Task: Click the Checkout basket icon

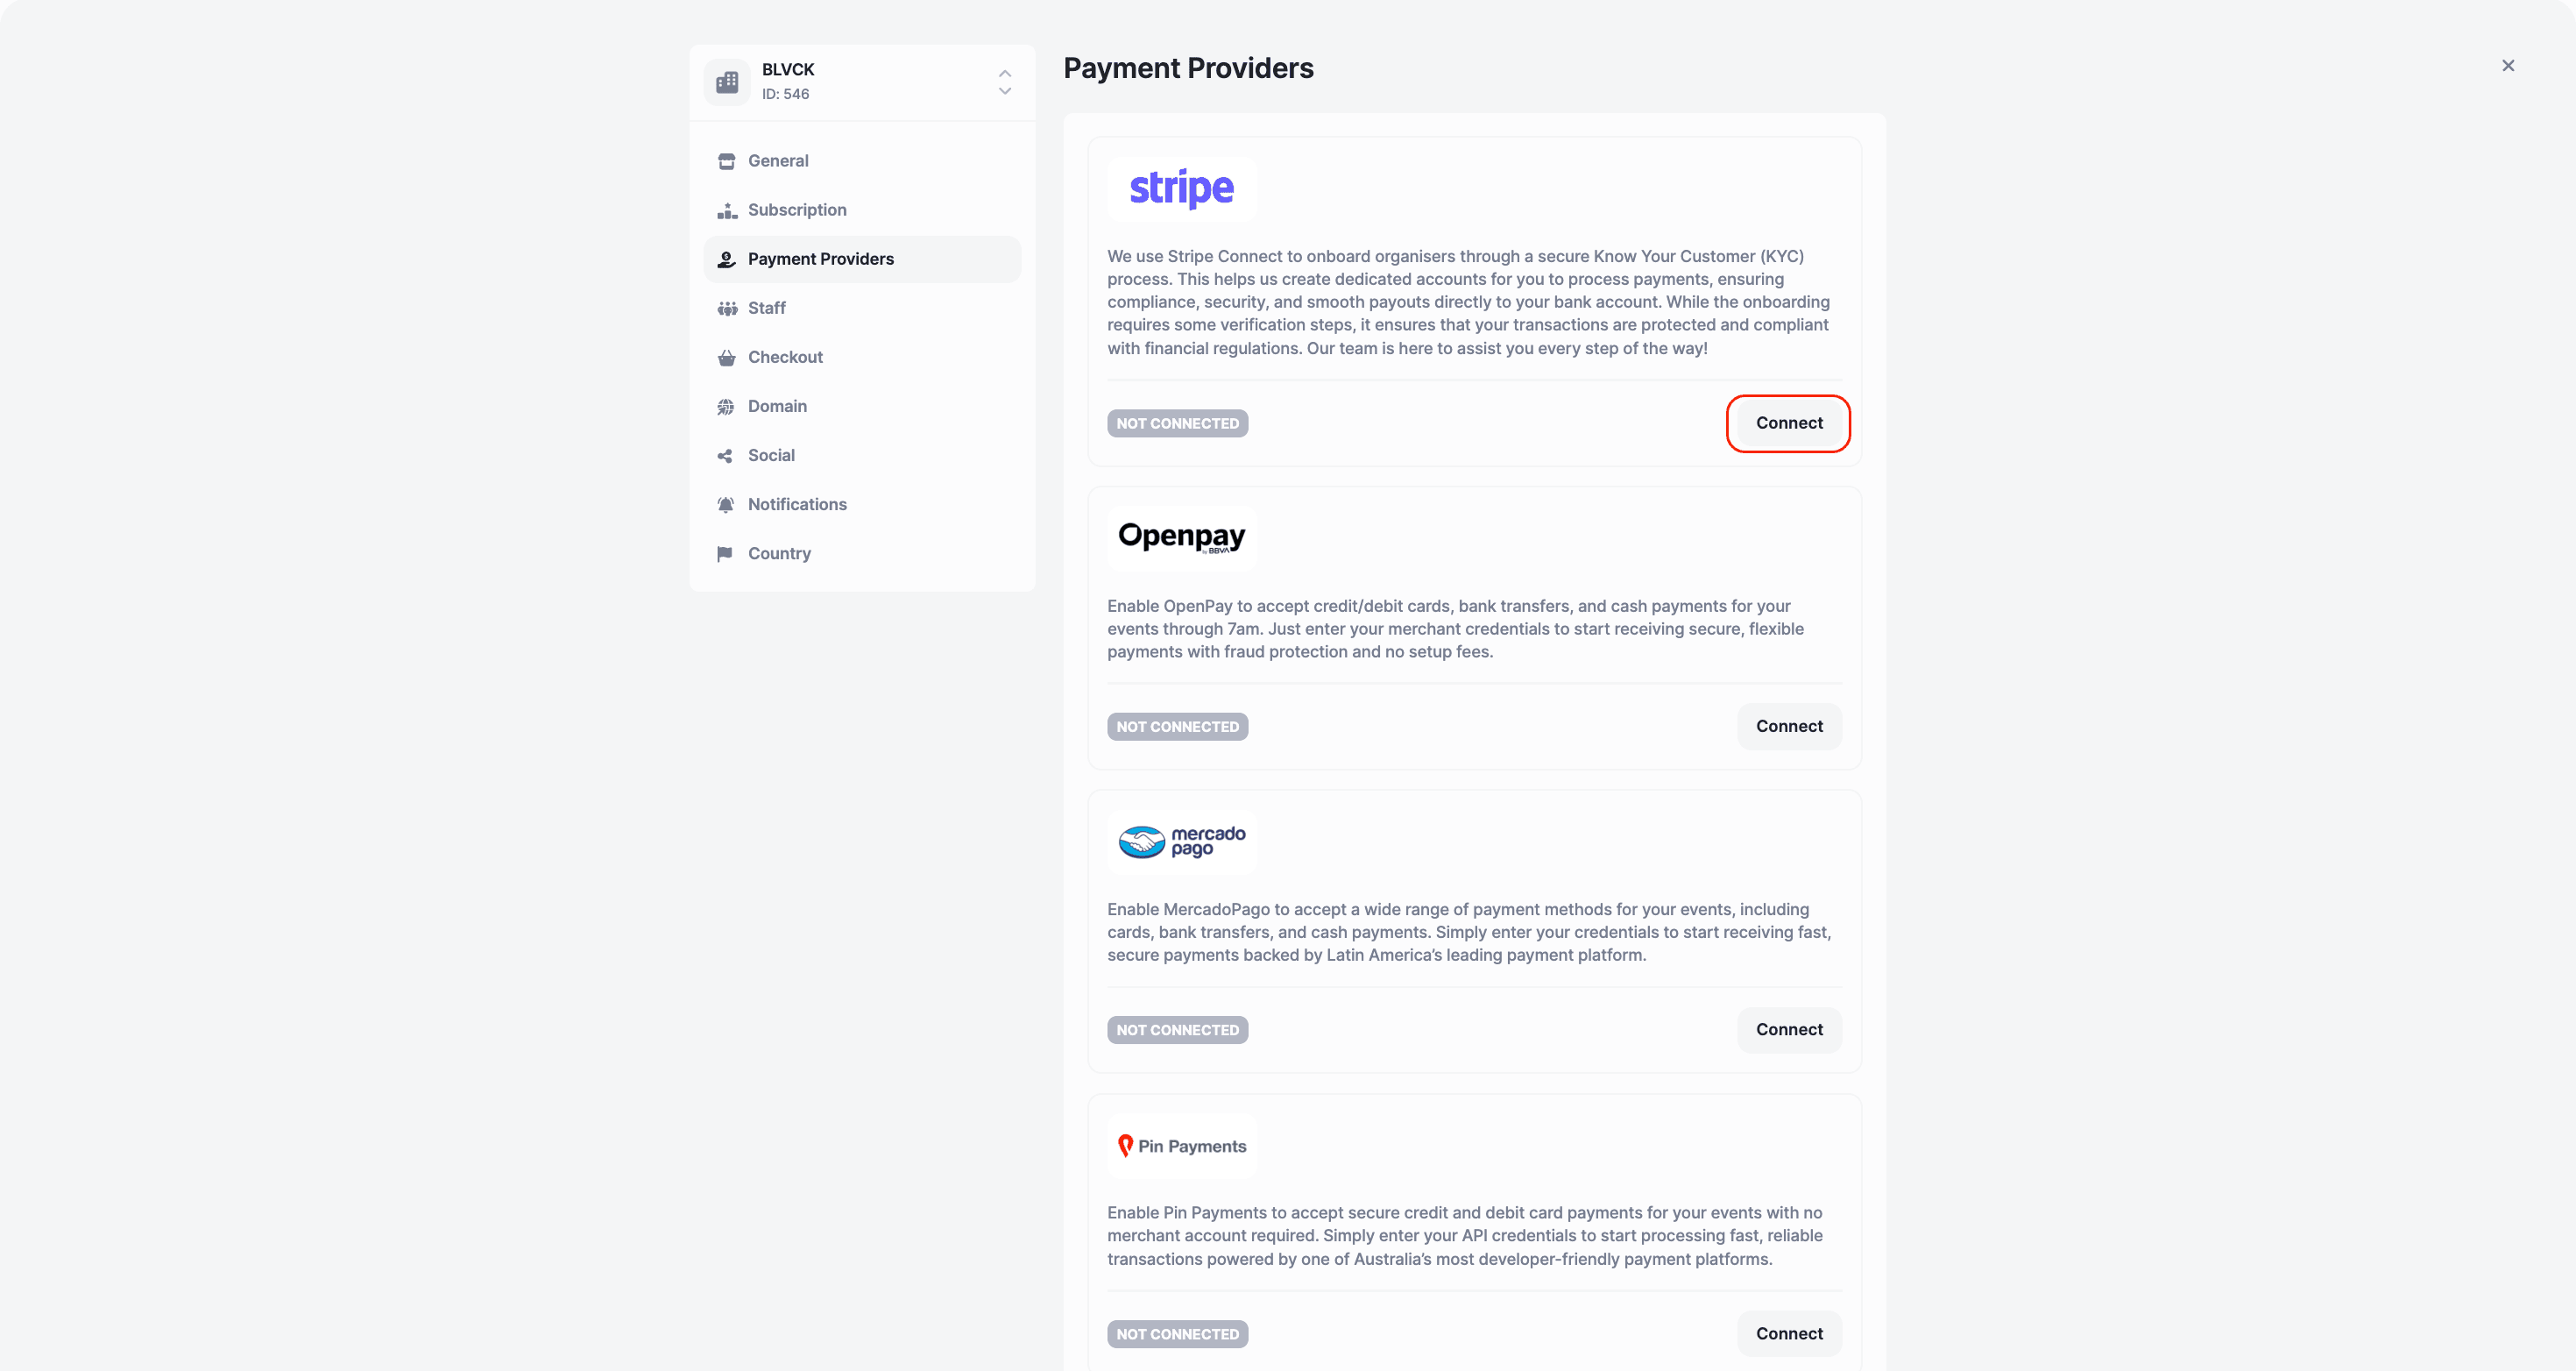Action: [726, 358]
